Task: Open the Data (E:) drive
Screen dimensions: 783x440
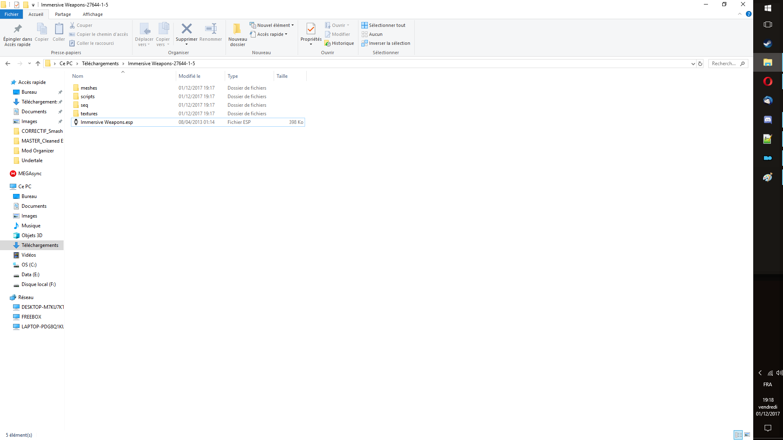Action: [30, 275]
